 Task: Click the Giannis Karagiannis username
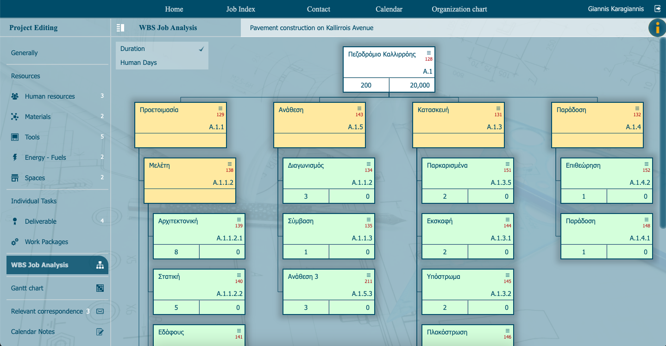point(616,9)
